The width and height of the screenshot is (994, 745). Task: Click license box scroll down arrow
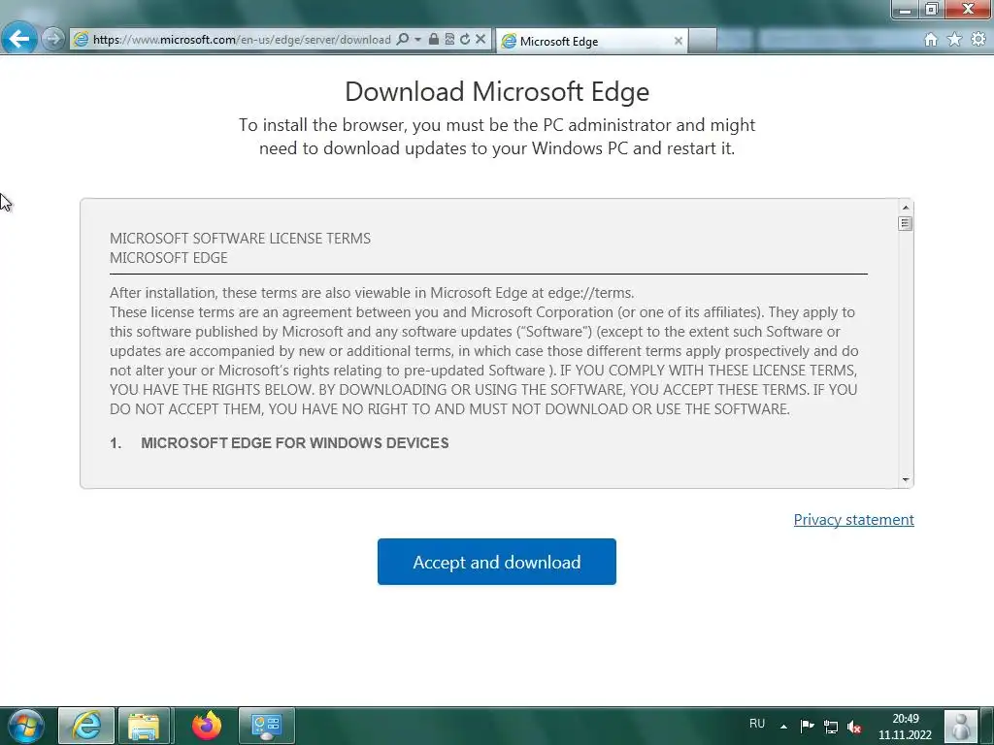(x=906, y=479)
